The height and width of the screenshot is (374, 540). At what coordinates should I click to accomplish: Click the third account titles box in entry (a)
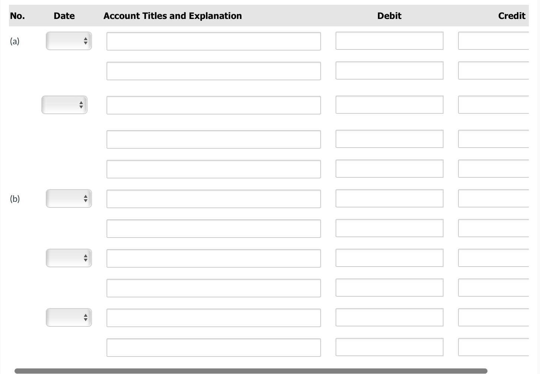[213, 105]
